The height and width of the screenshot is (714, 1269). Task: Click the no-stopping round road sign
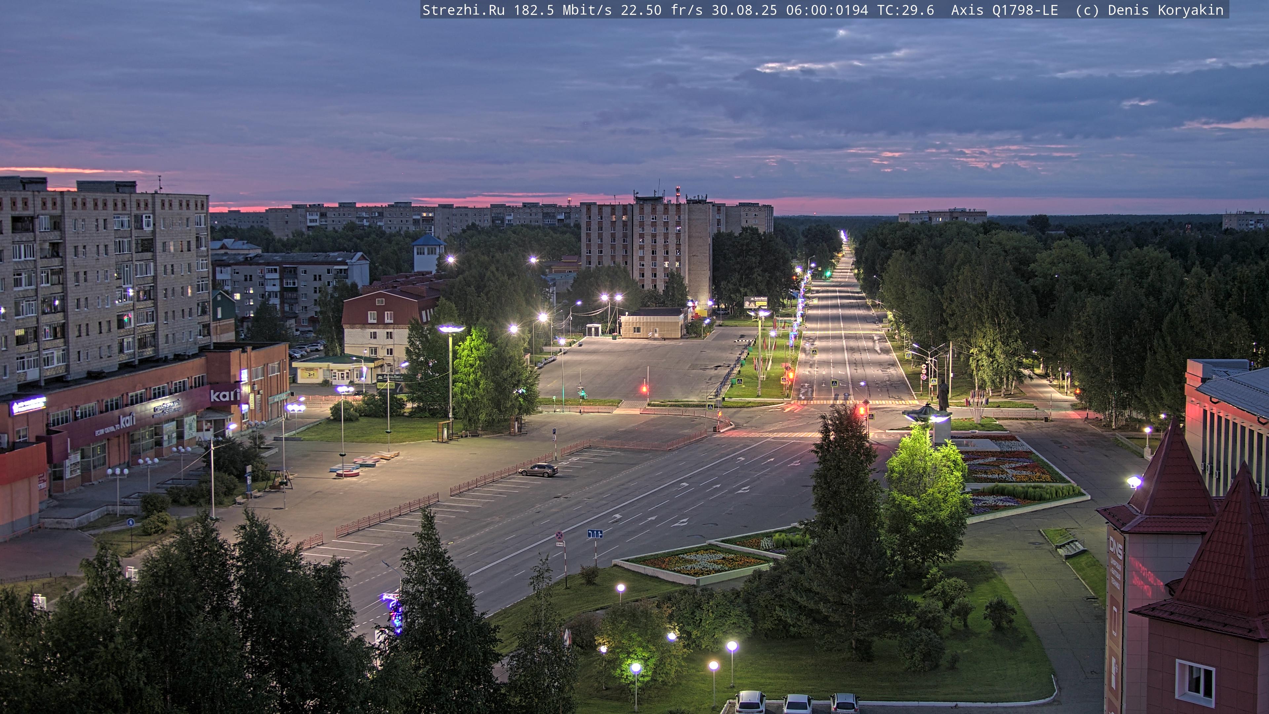pos(559,535)
